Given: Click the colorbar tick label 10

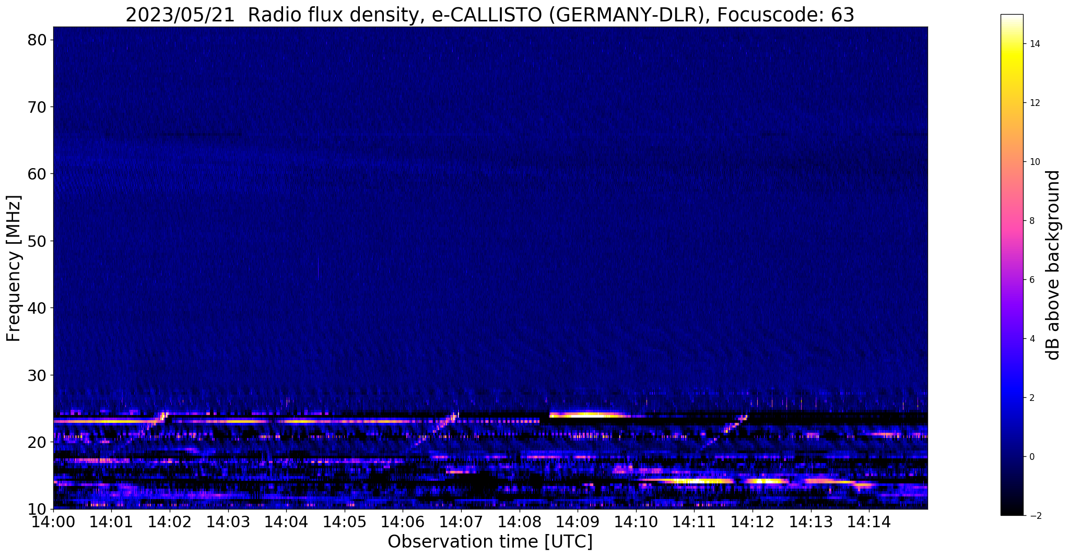Looking at the screenshot, I should (1034, 162).
